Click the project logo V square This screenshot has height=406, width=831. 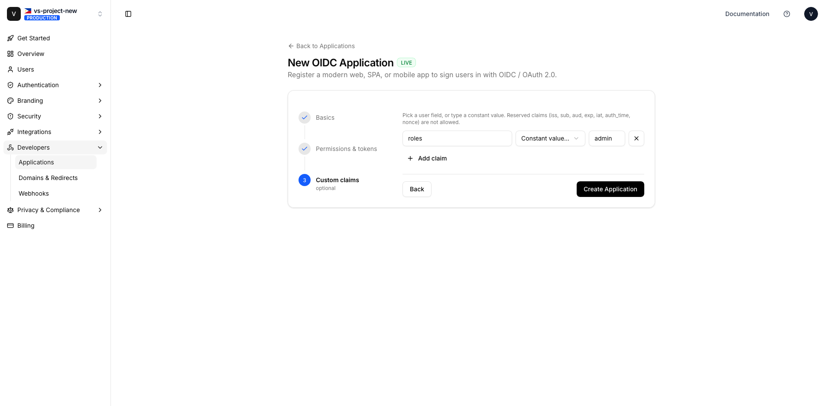tap(14, 14)
